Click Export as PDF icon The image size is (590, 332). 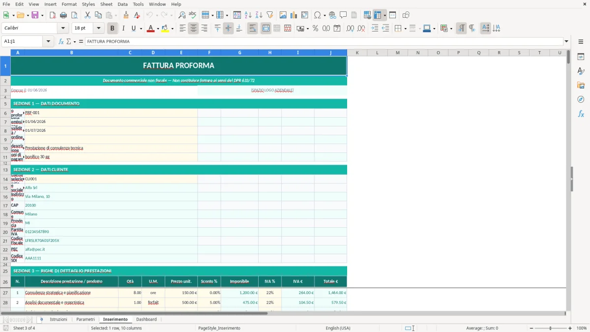[53, 15]
